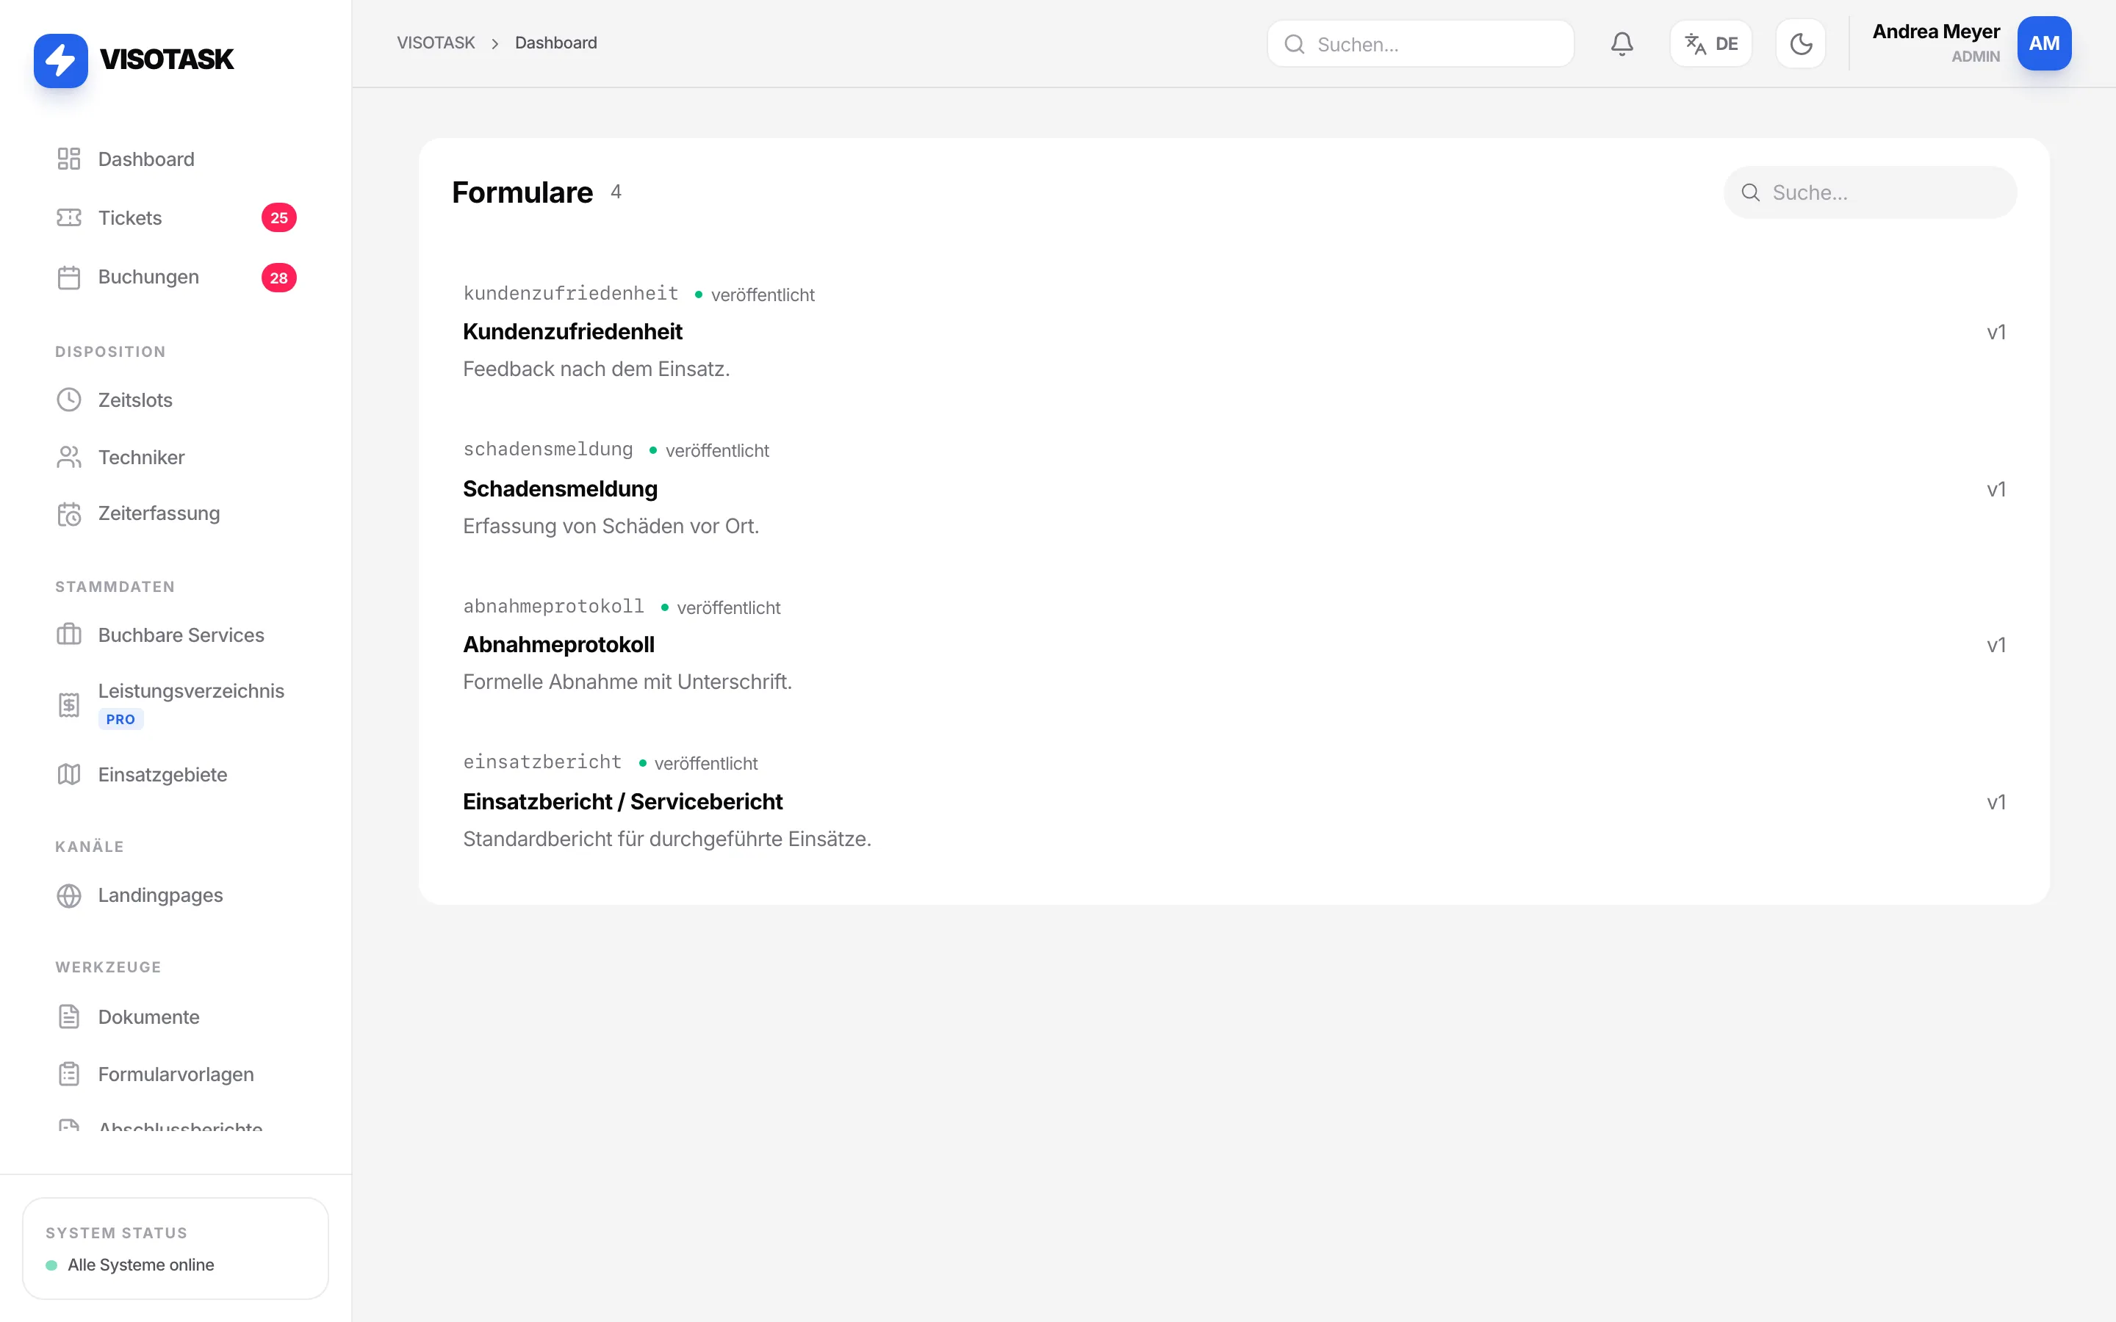This screenshot has width=2116, height=1322.
Task: Click veröffentlicht status next to schadensmeldung
Action: coord(717,450)
